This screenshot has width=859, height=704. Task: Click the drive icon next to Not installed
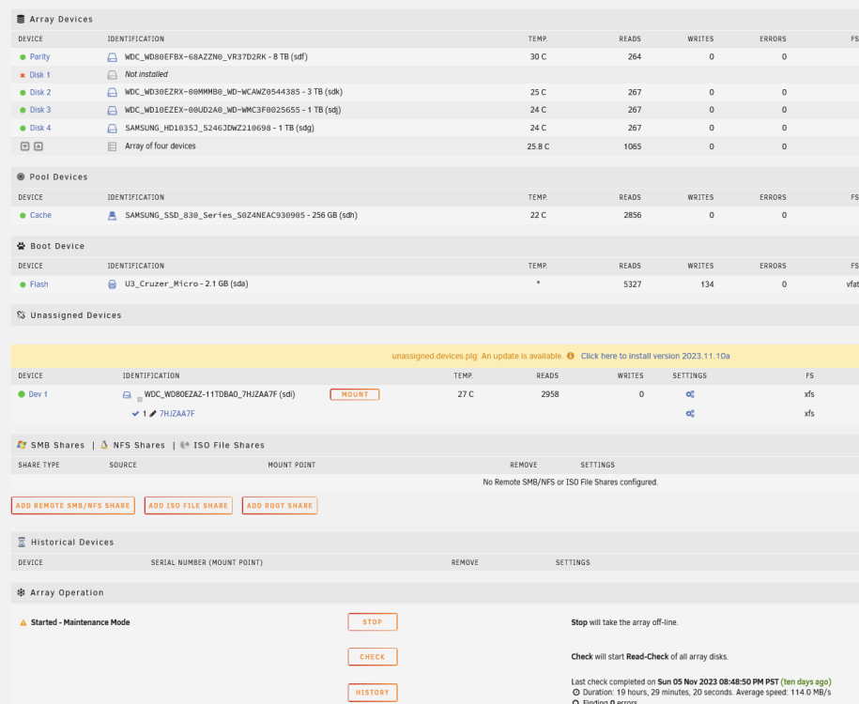click(x=113, y=74)
